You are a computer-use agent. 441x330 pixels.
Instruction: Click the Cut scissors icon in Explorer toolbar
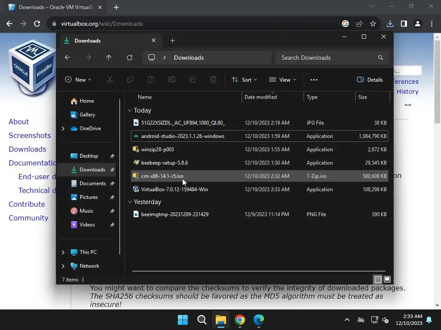(x=110, y=79)
